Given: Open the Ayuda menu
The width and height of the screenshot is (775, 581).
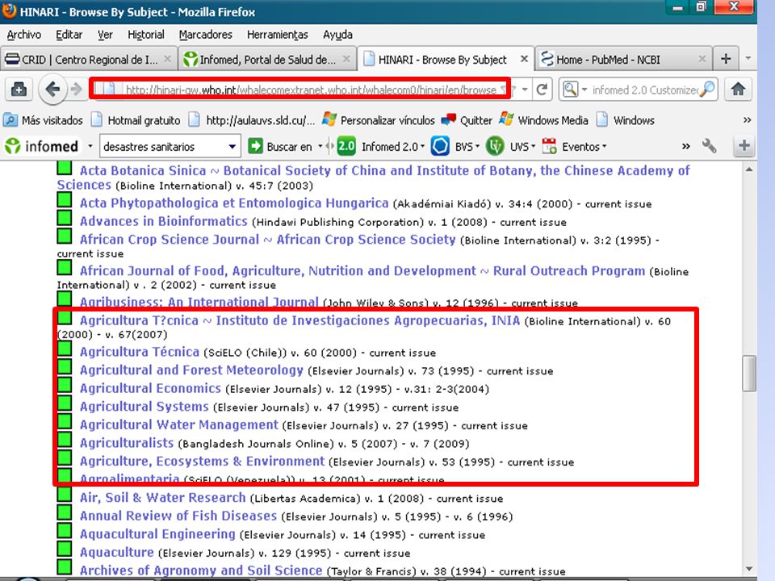Looking at the screenshot, I should [x=337, y=35].
